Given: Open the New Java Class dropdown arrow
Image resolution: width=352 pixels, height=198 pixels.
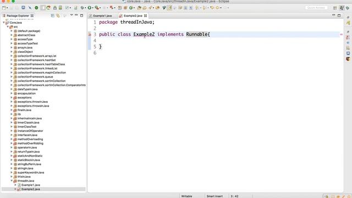Looking at the screenshot, I should pyautogui.click(x=134, y=8).
